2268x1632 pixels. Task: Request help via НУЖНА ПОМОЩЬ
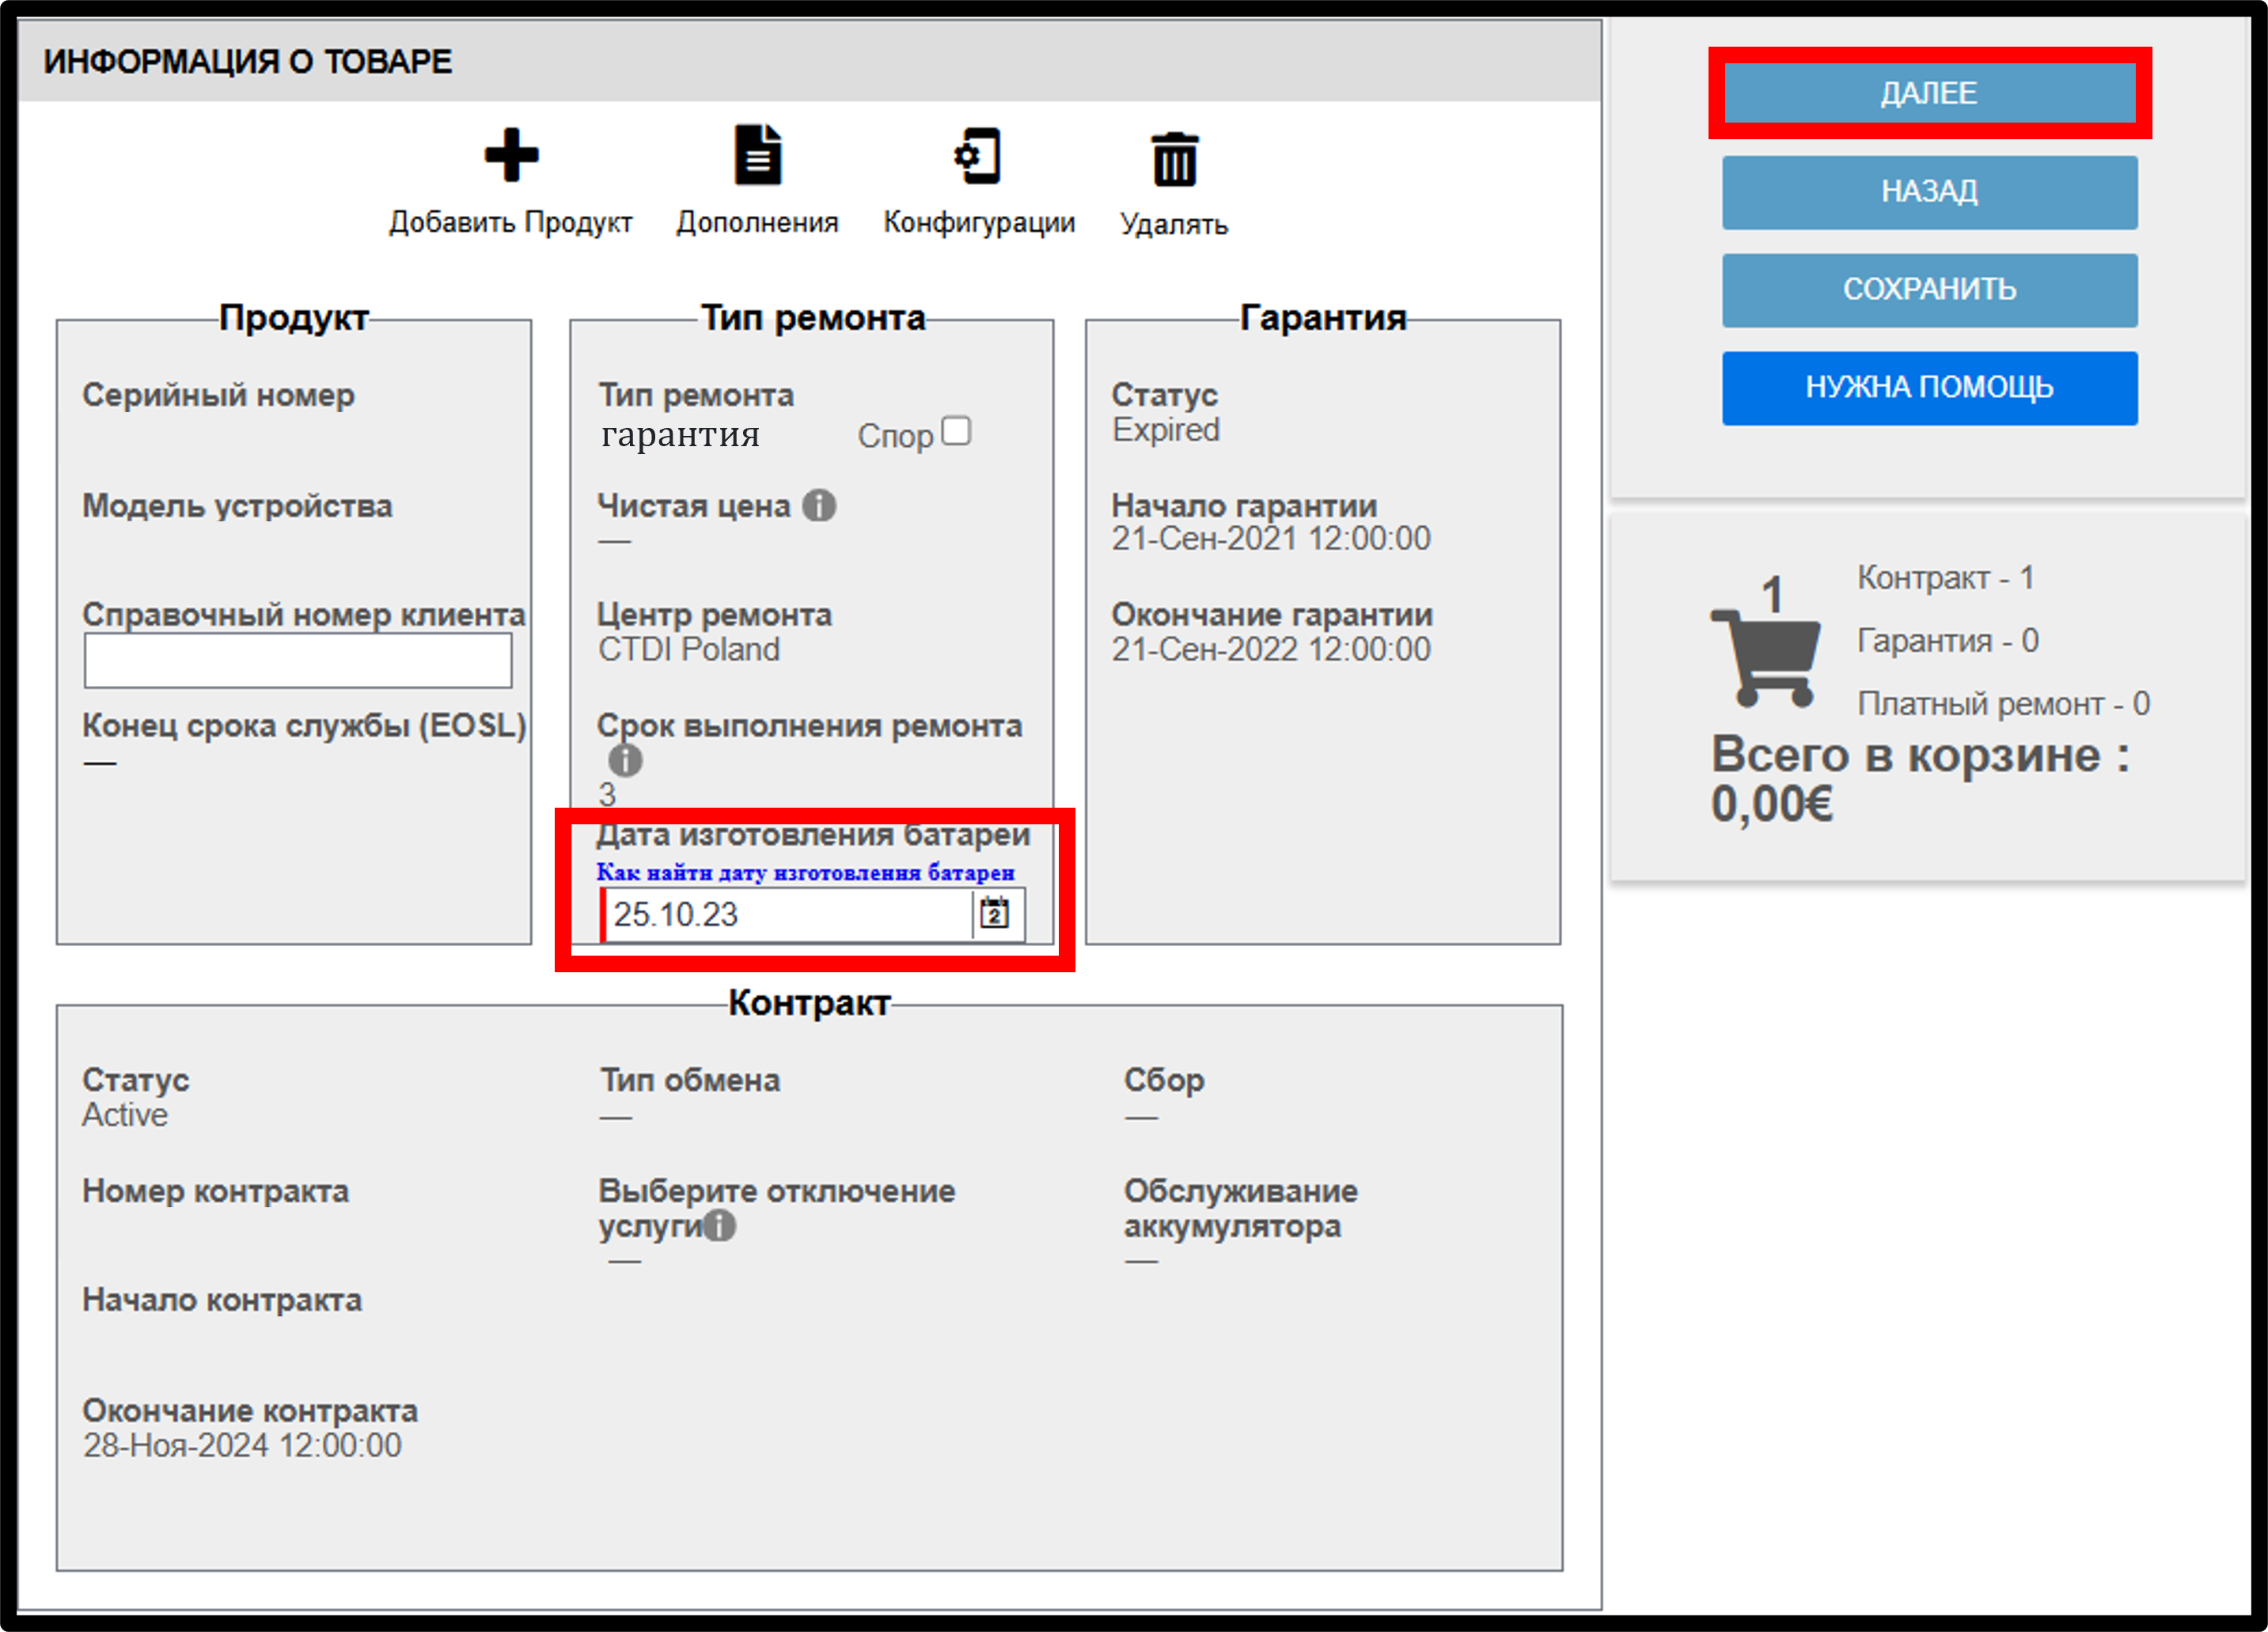click(x=1929, y=388)
